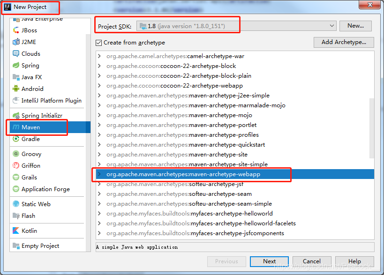Click the project type list scrollbar
Image resolution: width=384 pixels, height=275 pixels.
click(89, 143)
